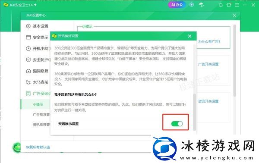The image size is (259, 163).
Task: Select 开机小助手 in the sidebar
Action: click(x=41, y=48)
